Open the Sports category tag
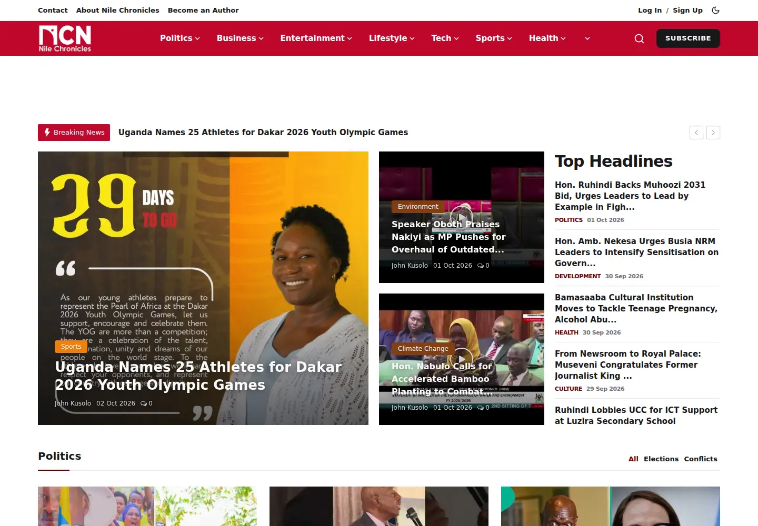The height and width of the screenshot is (526, 758). click(71, 347)
